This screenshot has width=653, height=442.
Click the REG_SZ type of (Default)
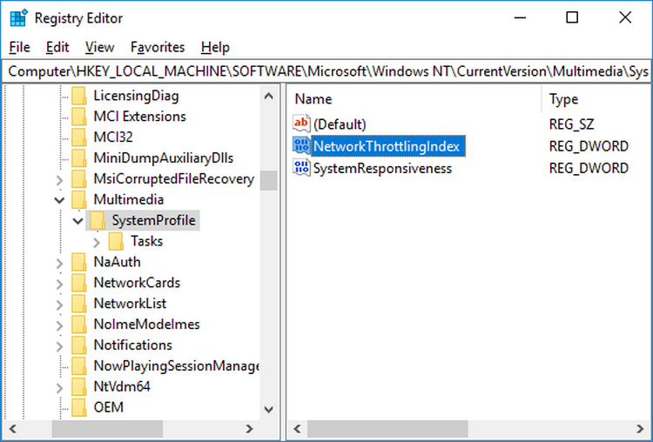click(x=571, y=124)
